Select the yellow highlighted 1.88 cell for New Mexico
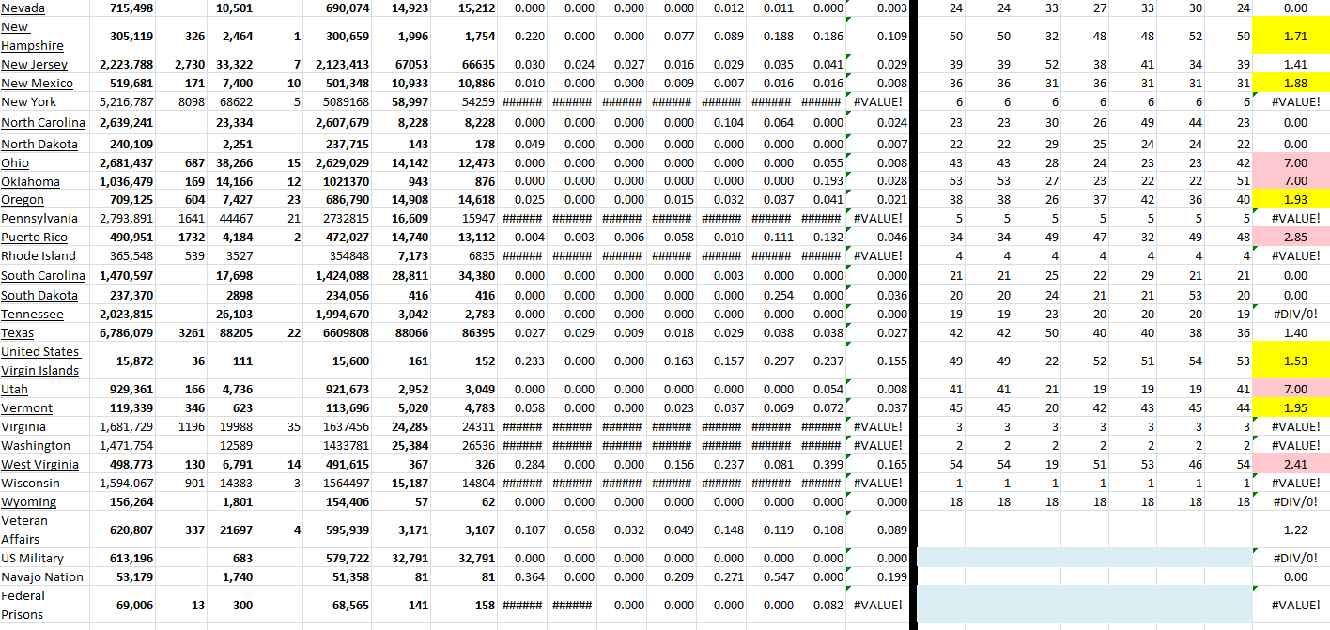Image resolution: width=1330 pixels, height=630 pixels. 1297,83
